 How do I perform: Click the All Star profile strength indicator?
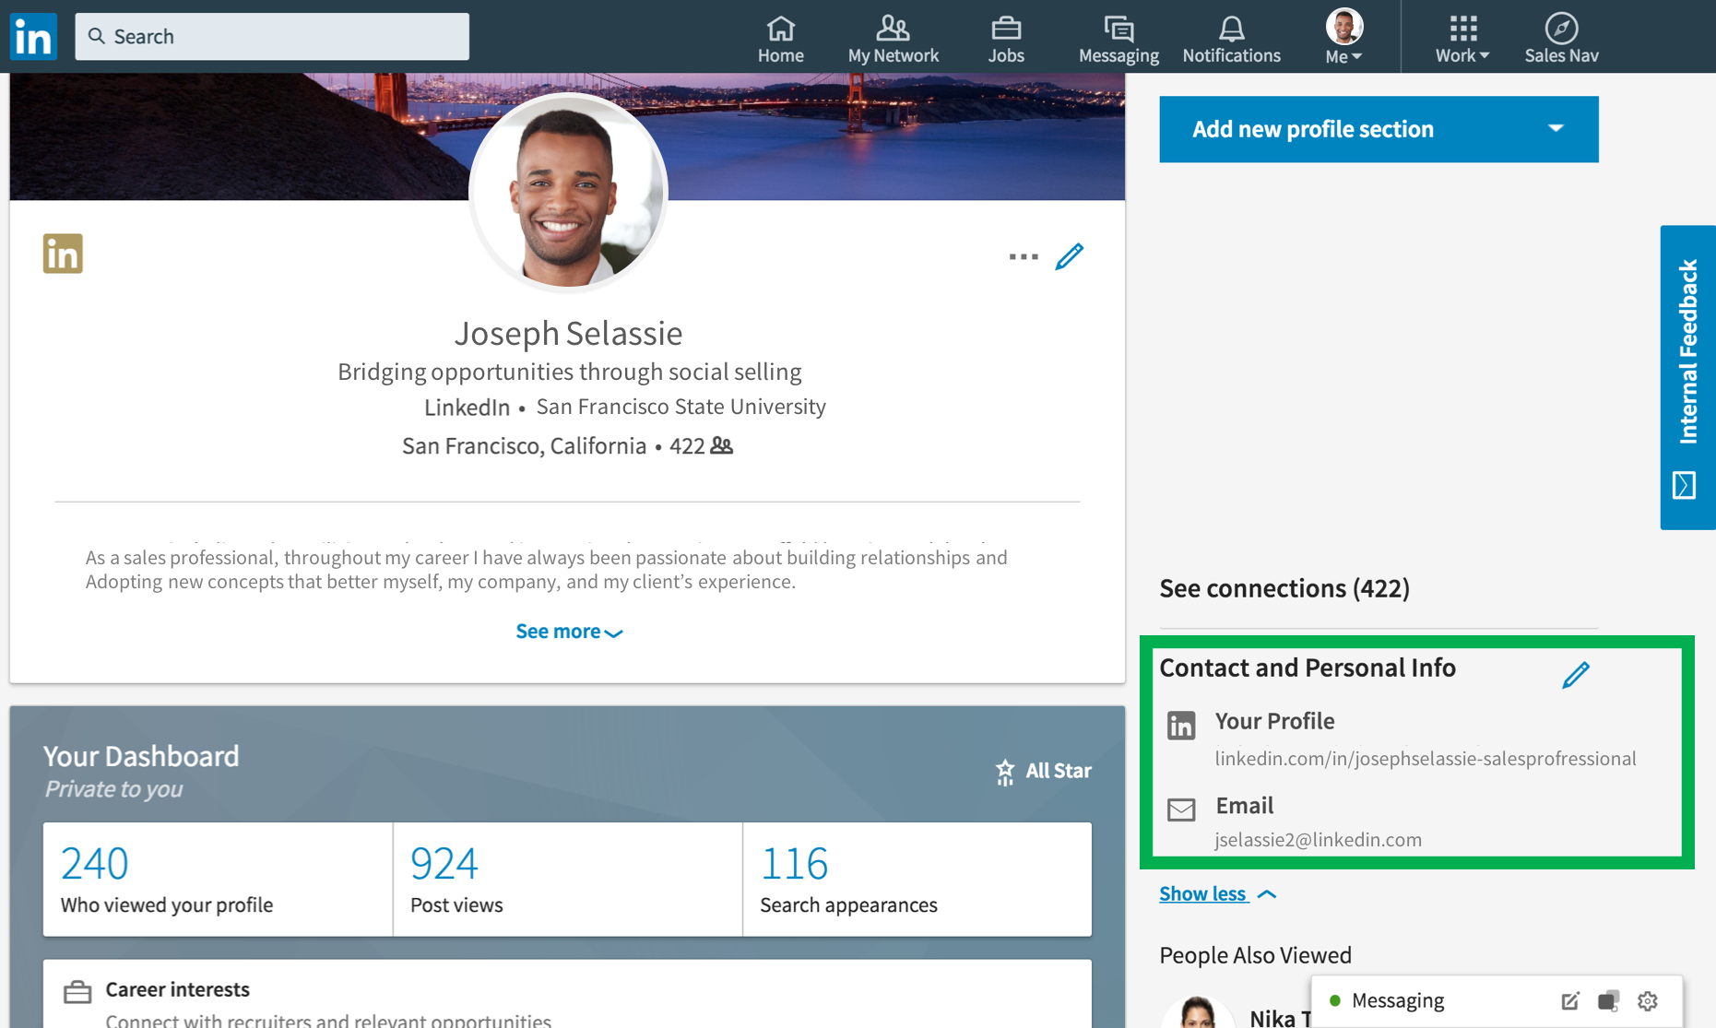click(1043, 771)
